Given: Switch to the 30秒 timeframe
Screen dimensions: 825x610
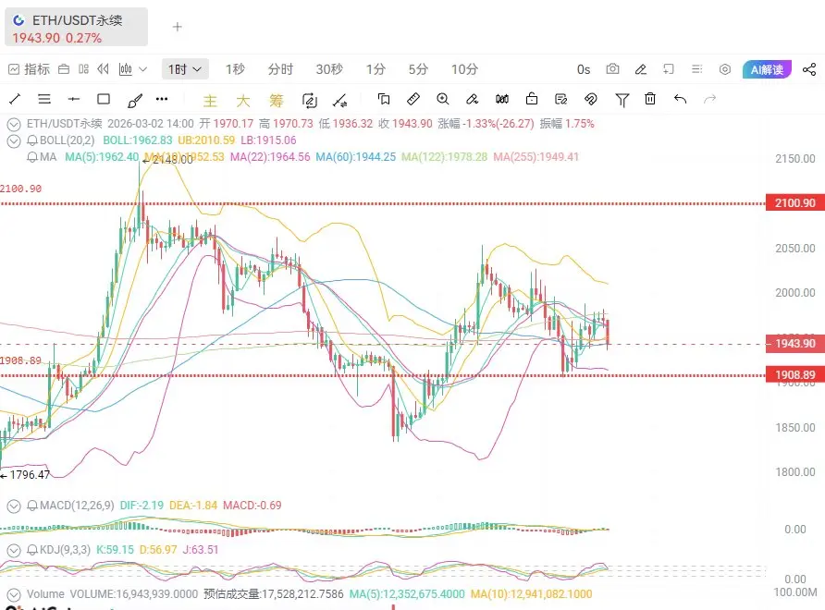Looking at the screenshot, I should point(329,69).
